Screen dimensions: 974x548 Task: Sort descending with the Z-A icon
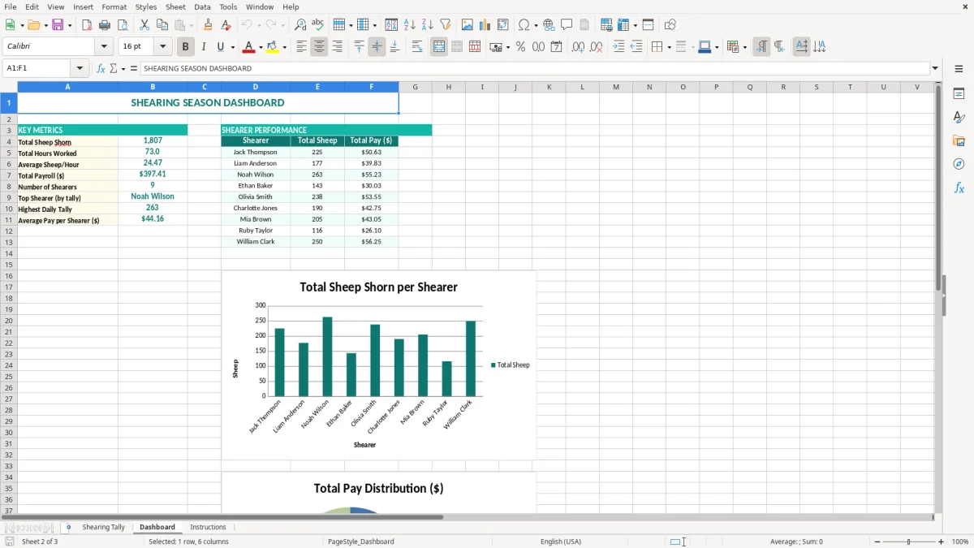point(427,25)
